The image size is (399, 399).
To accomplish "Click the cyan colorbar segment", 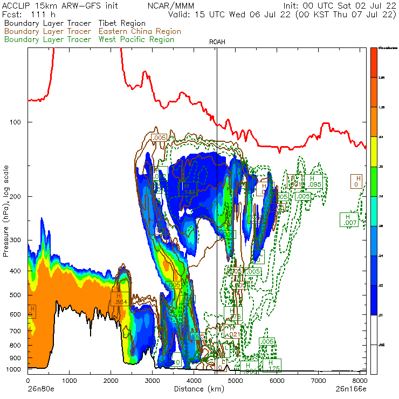I will (374, 211).
